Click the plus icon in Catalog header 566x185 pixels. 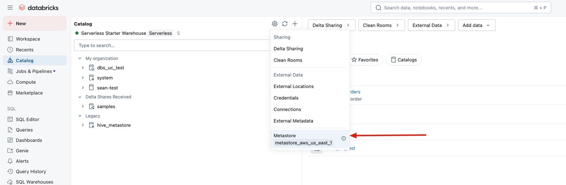click(295, 24)
